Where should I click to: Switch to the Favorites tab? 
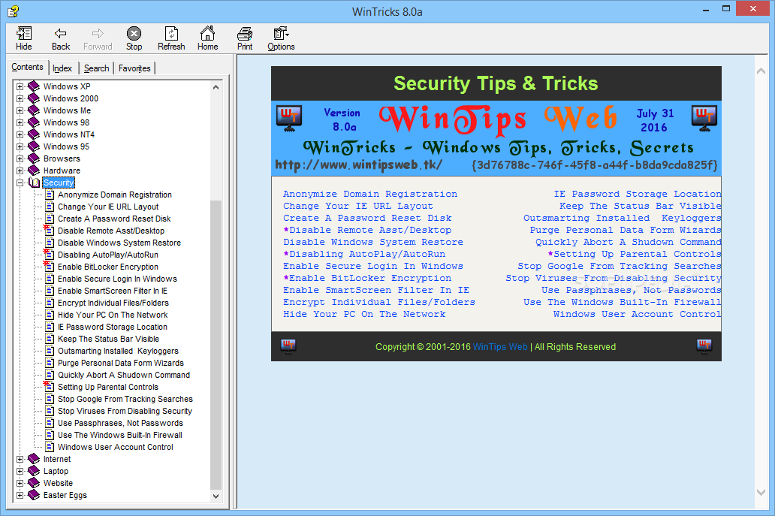134,68
